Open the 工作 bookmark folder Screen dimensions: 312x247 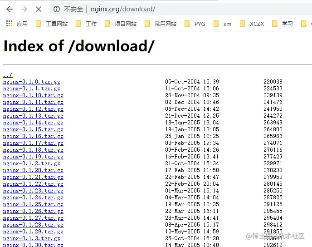(86, 24)
